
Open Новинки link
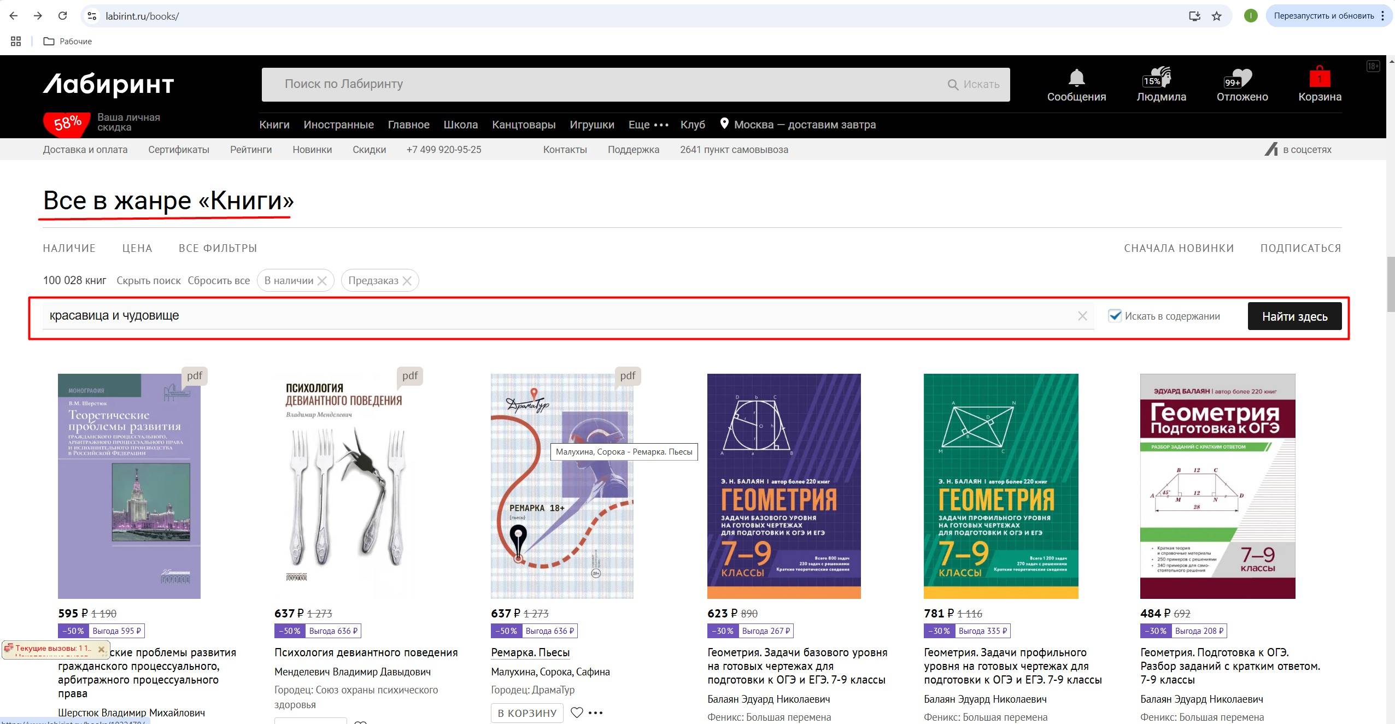coord(312,150)
